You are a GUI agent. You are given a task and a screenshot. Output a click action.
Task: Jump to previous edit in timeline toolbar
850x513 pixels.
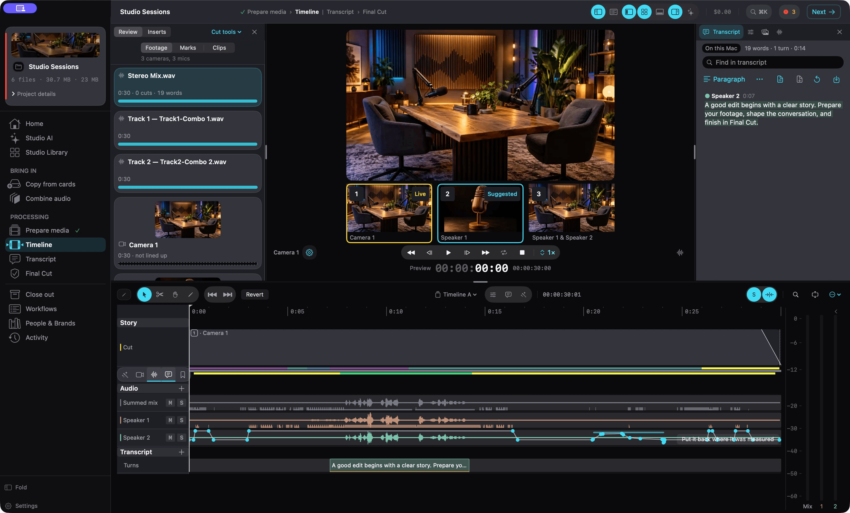coord(212,294)
